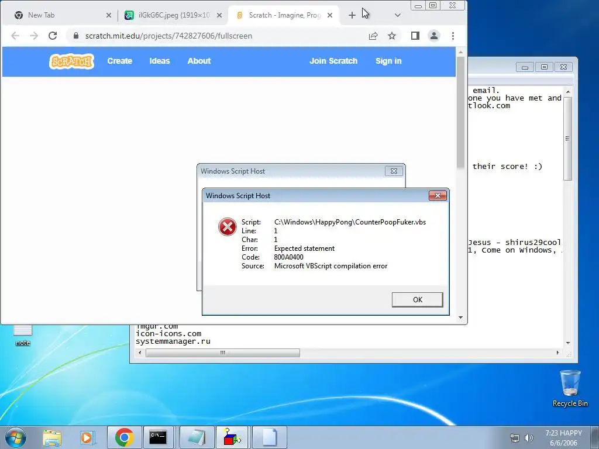Viewport: 599px width, 449px height.
Task: Click the error code 800A0400 text
Action: pos(289,257)
